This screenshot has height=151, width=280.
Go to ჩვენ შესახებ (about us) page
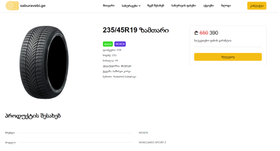coord(156,6)
